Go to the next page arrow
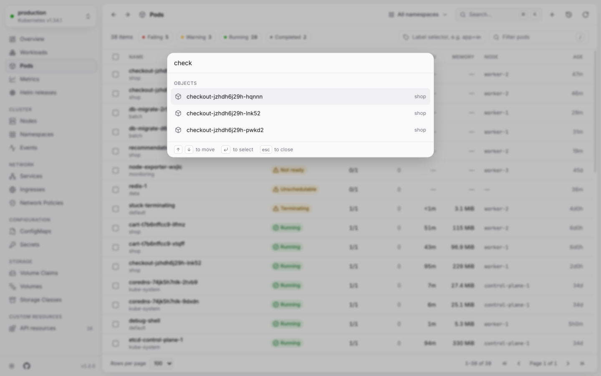Viewport: 601px width, 376px height. 568,363
